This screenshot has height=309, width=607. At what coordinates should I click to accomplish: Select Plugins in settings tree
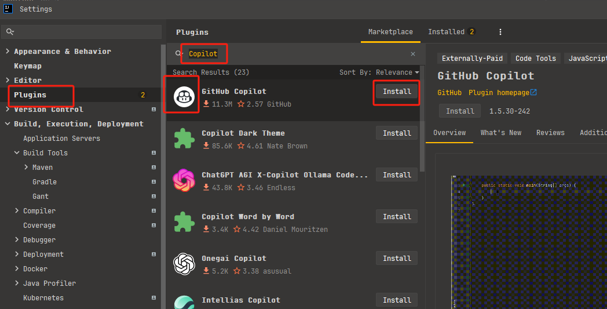30,95
